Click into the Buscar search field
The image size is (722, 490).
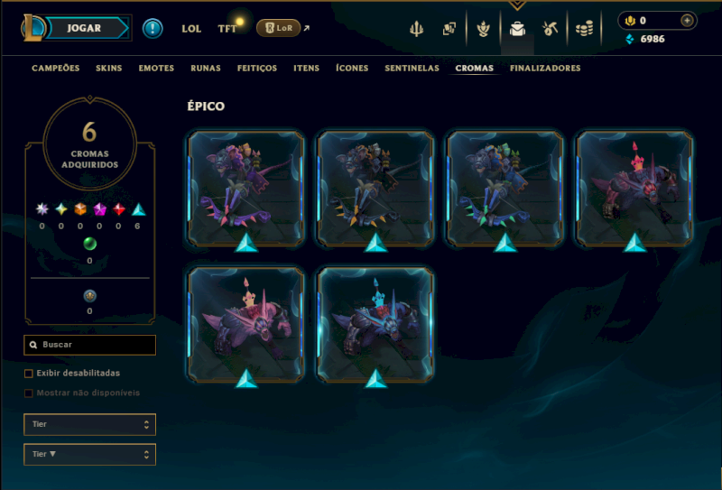point(89,345)
